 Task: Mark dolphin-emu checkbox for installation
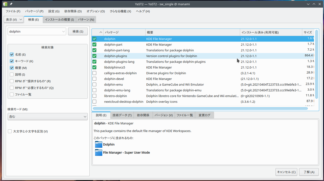pyautogui.click(x=94, y=84)
